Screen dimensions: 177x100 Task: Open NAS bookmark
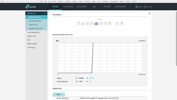(45, 1)
